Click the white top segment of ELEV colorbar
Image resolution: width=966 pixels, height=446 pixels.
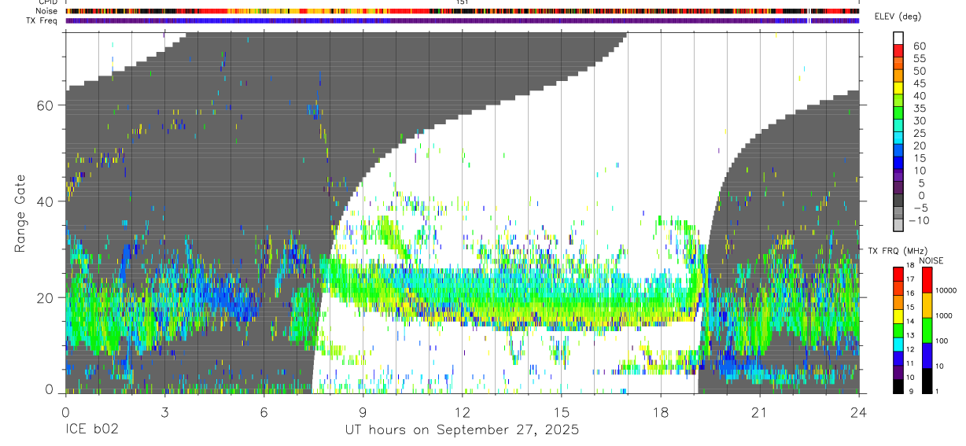point(899,37)
